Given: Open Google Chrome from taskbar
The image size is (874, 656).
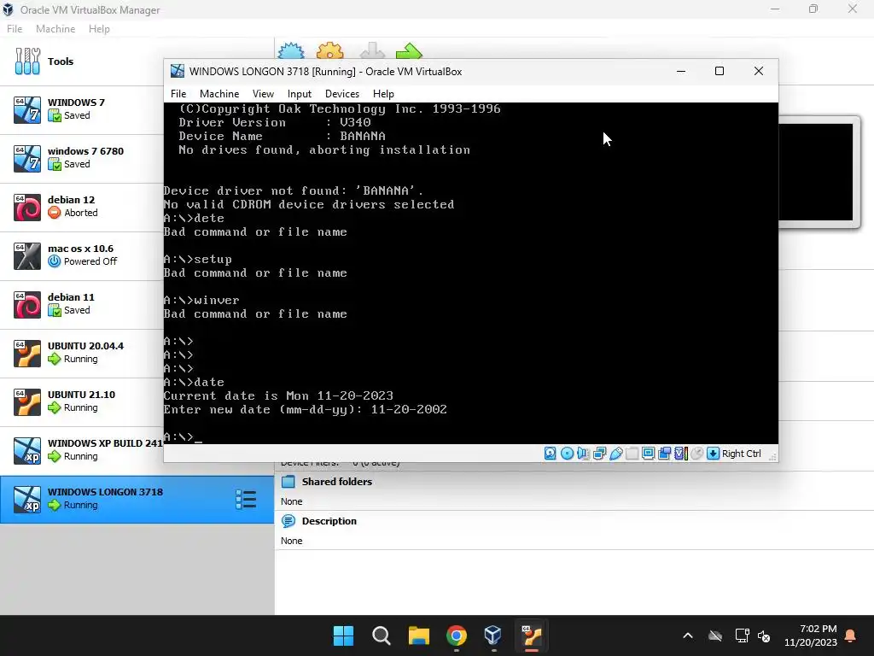Looking at the screenshot, I should coord(457,635).
